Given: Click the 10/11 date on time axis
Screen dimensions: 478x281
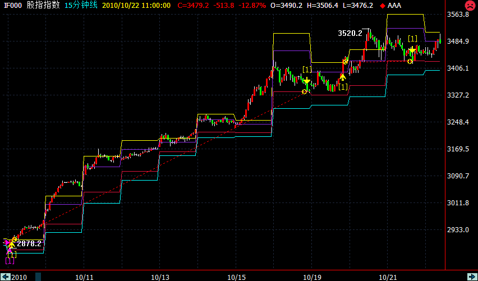Looking at the screenshot, I should [84, 277].
